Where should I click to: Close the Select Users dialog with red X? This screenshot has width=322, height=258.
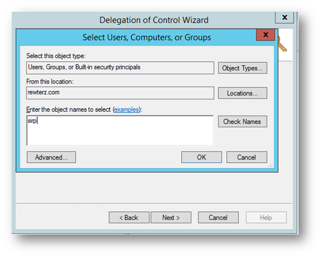(265, 35)
